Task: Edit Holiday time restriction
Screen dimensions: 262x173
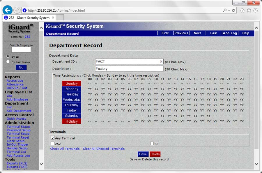Action: (72, 121)
